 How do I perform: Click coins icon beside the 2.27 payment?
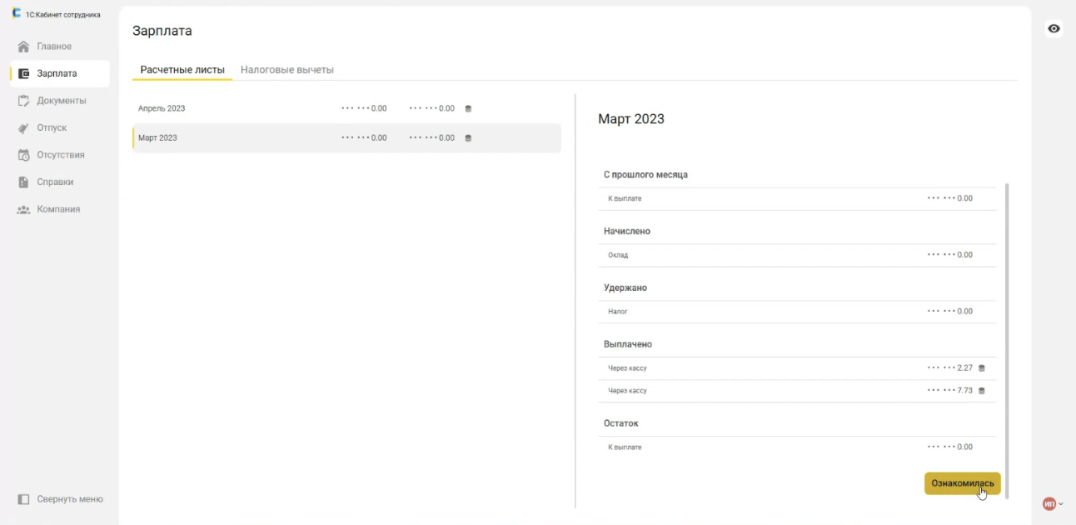pyautogui.click(x=982, y=368)
